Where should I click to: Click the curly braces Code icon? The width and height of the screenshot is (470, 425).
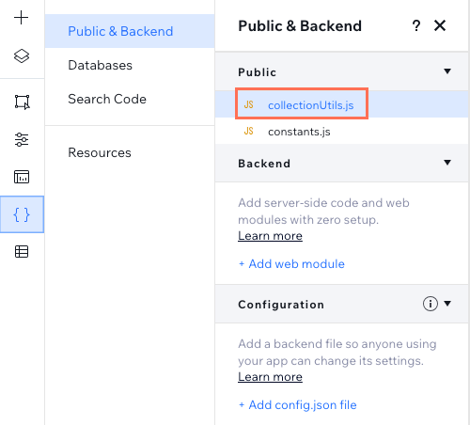[x=22, y=214]
